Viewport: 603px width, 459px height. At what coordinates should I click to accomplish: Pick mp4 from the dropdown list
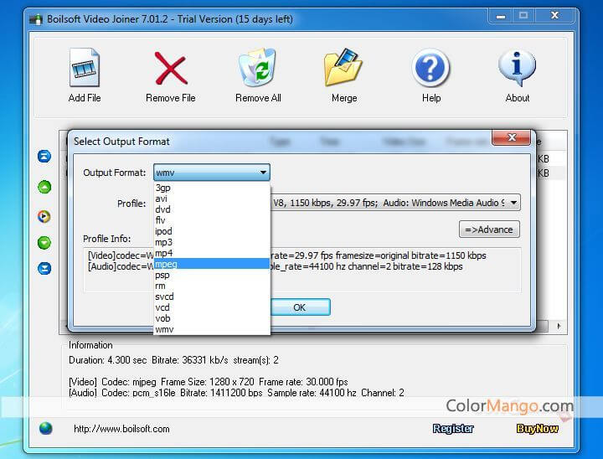pos(164,253)
